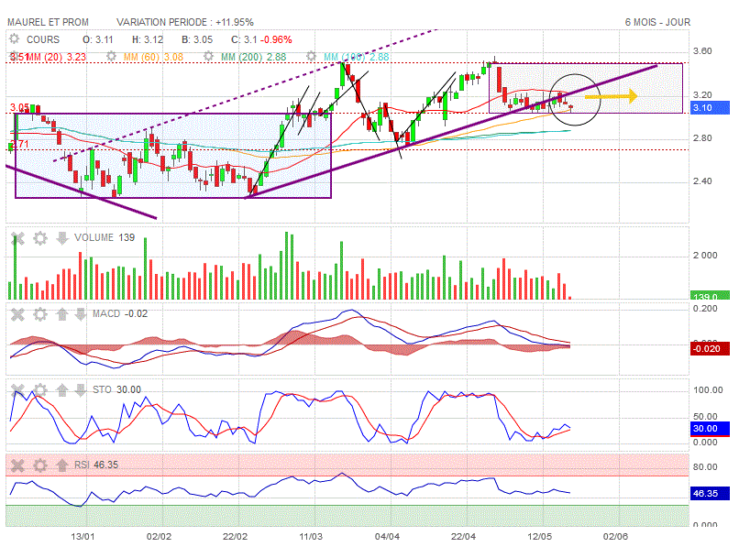Click the 2.80 price axis label
739x547 pixels.
702,138
